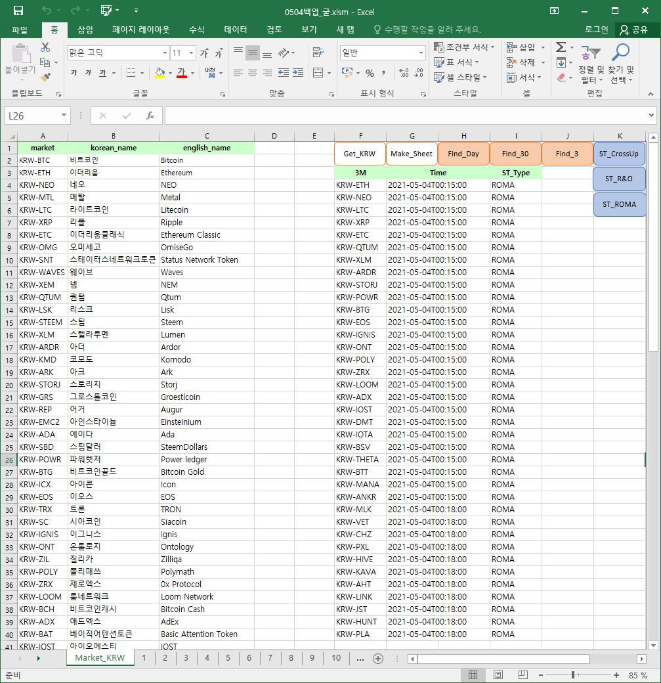661x683 pixels.
Task: Switch to Page Break Preview in status bar
Action: click(523, 675)
